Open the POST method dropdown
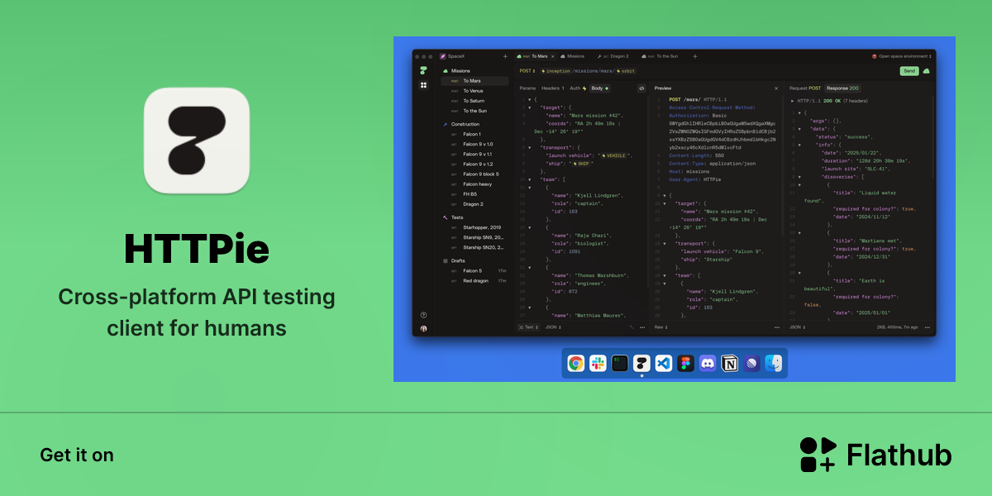 (x=527, y=71)
